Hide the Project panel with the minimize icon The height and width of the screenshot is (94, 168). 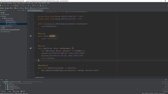[x=26, y=10]
